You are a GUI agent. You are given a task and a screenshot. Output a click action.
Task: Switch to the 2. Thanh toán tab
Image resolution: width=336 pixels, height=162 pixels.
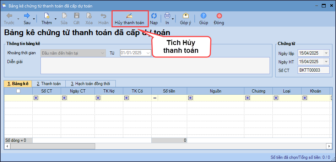point(49,84)
